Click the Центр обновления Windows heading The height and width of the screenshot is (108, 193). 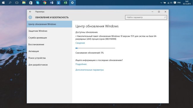pos(97,26)
